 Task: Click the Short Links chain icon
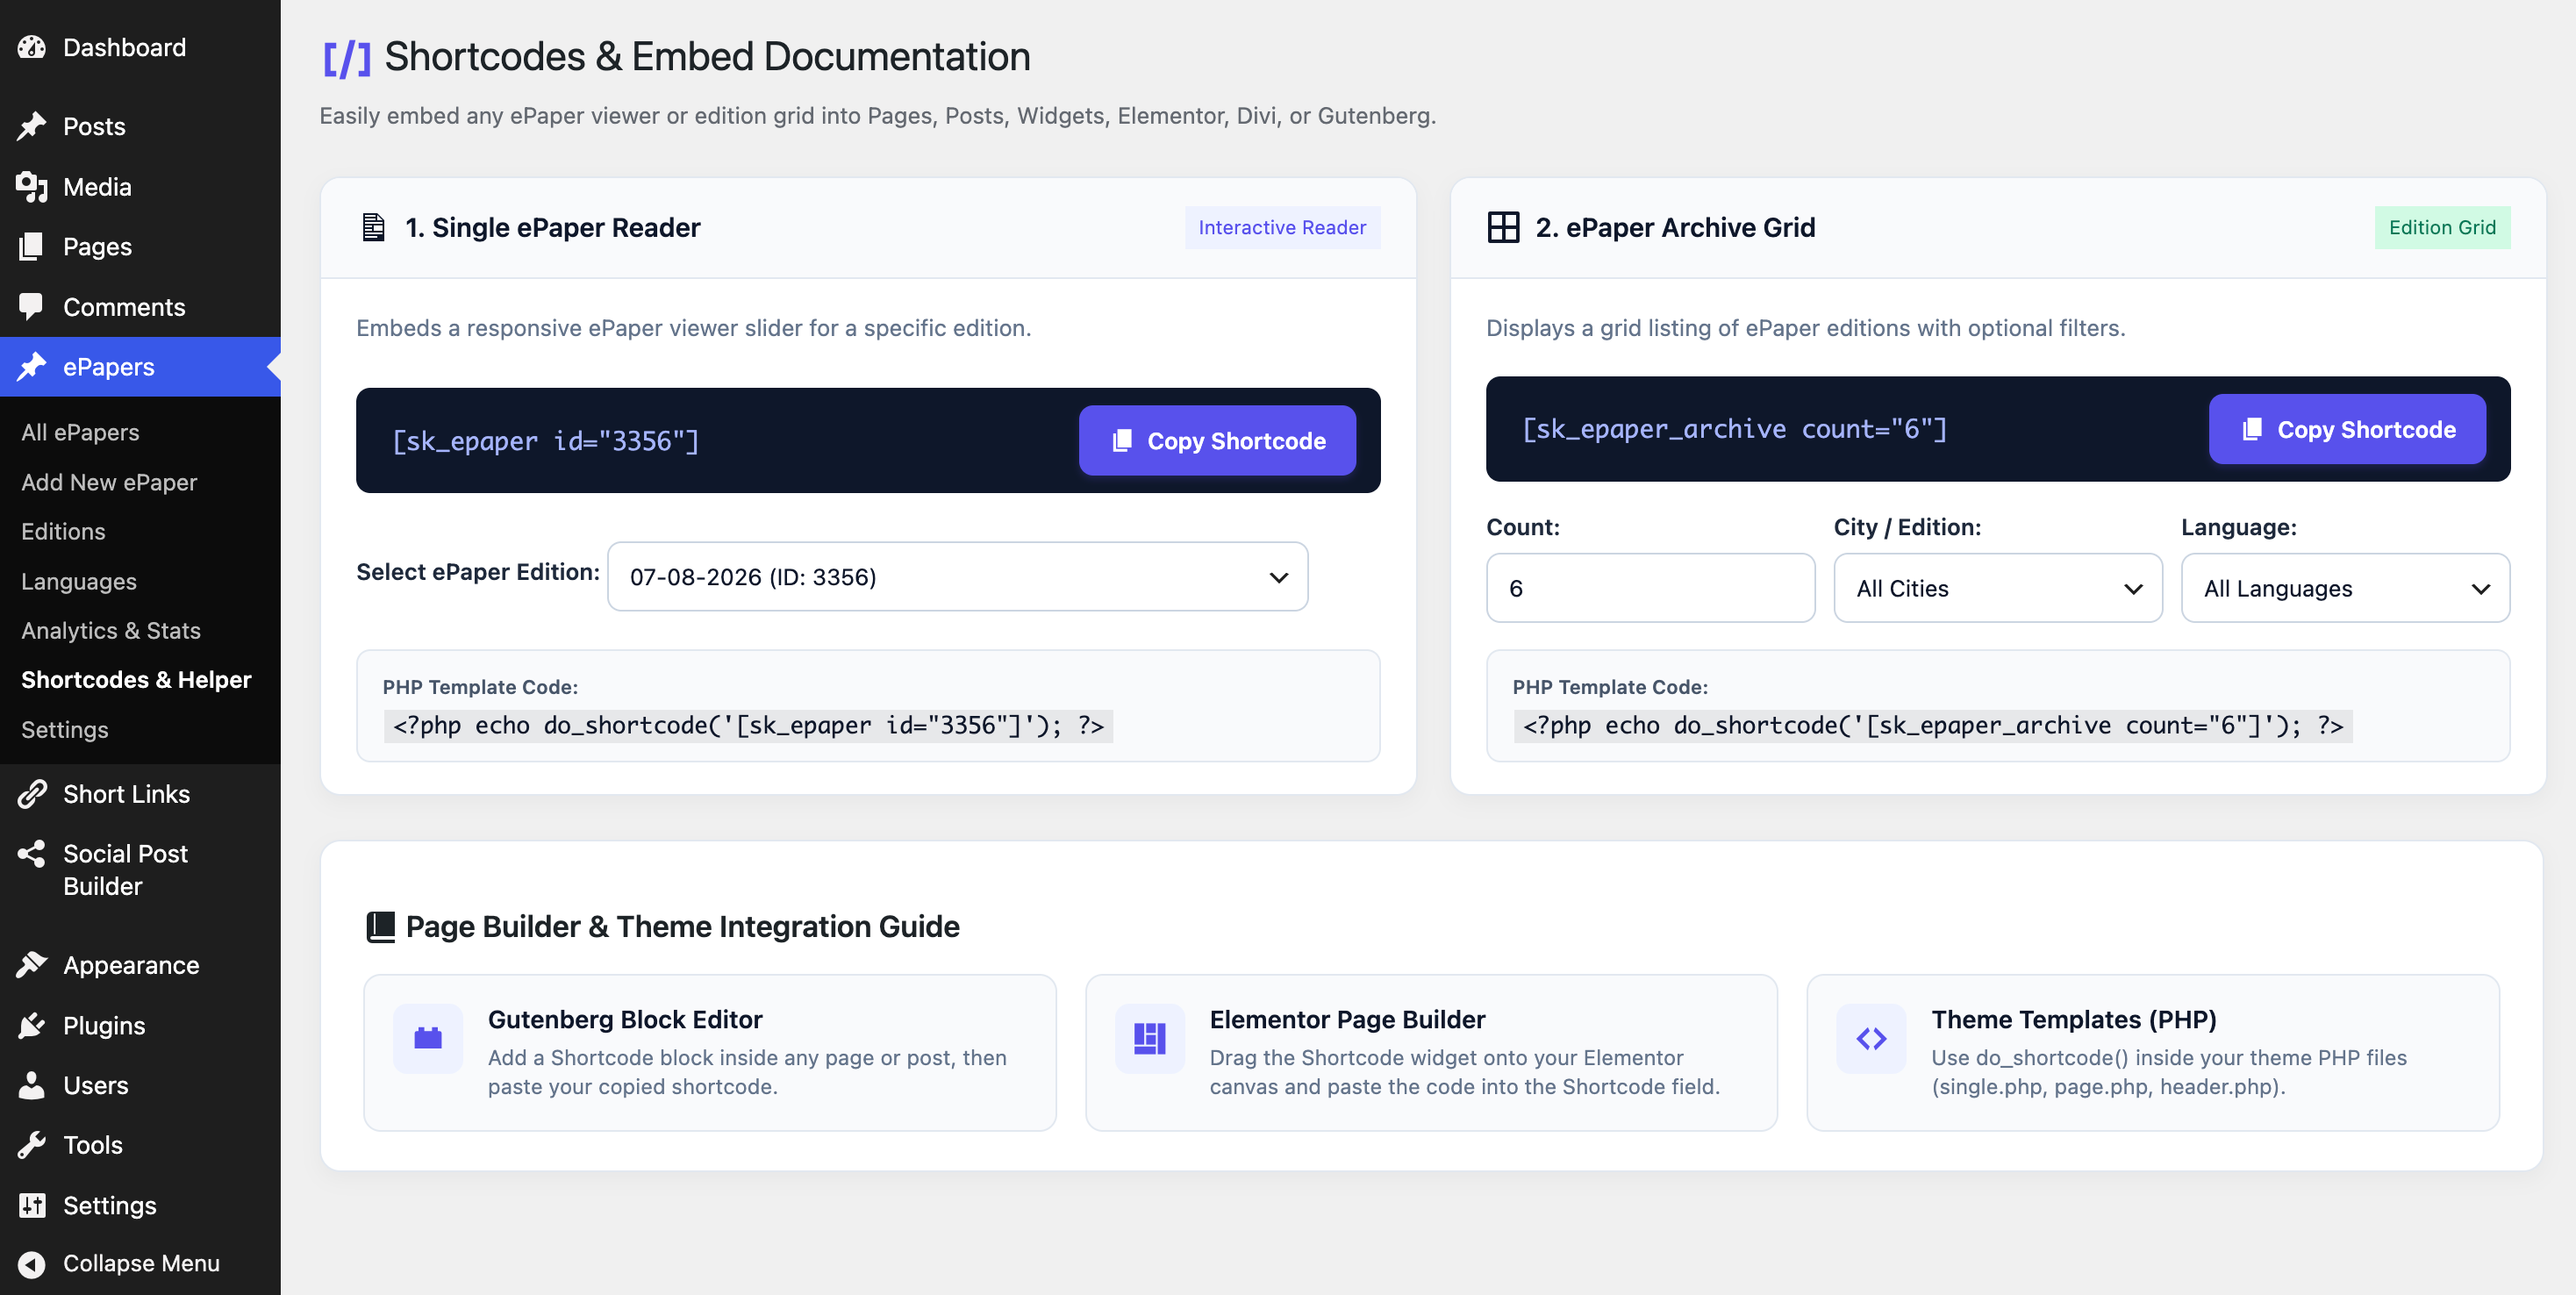click(x=32, y=794)
